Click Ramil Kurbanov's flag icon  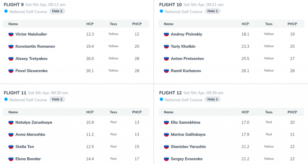click(x=166, y=71)
